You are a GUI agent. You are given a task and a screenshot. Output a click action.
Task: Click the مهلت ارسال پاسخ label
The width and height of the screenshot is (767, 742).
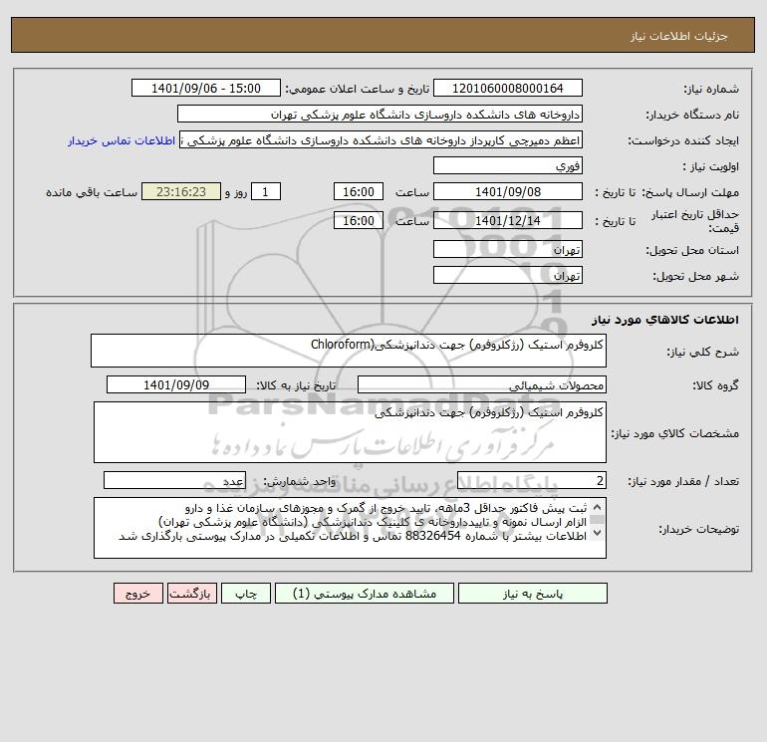coord(690,192)
